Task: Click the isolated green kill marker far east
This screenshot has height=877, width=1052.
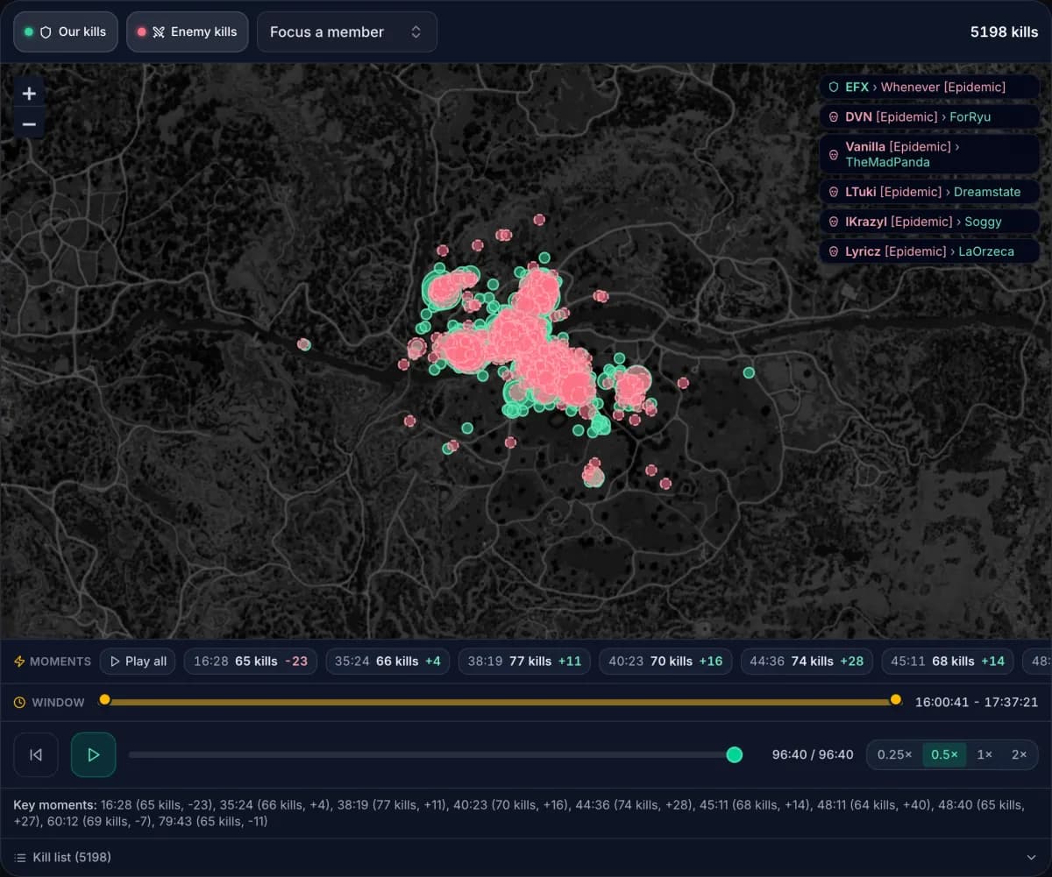Action: tap(749, 372)
